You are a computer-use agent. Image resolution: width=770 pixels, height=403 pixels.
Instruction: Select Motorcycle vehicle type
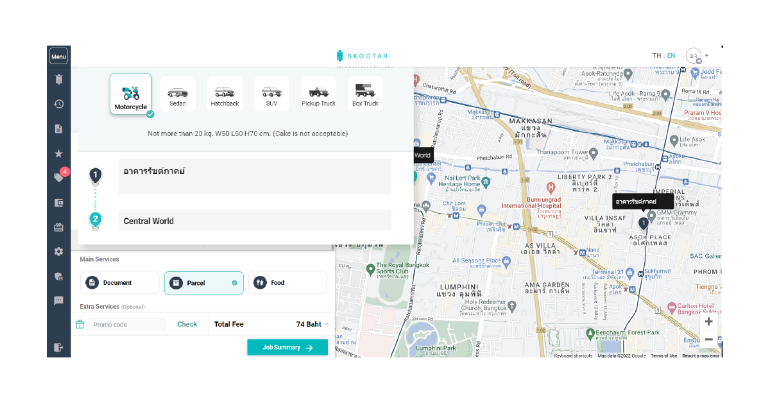pos(131,94)
